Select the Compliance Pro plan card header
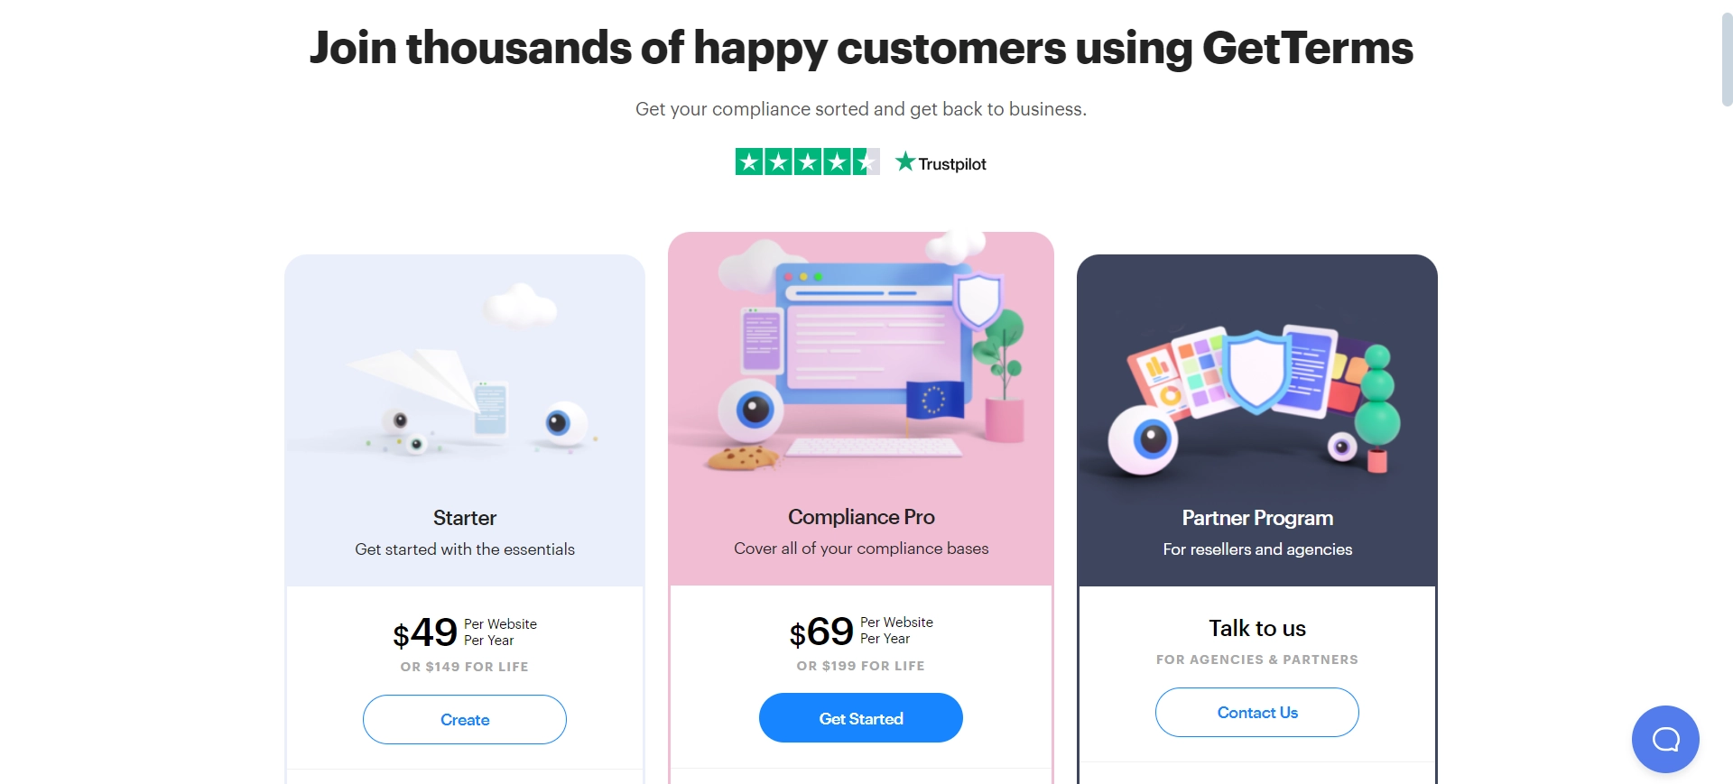 tap(860, 516)
